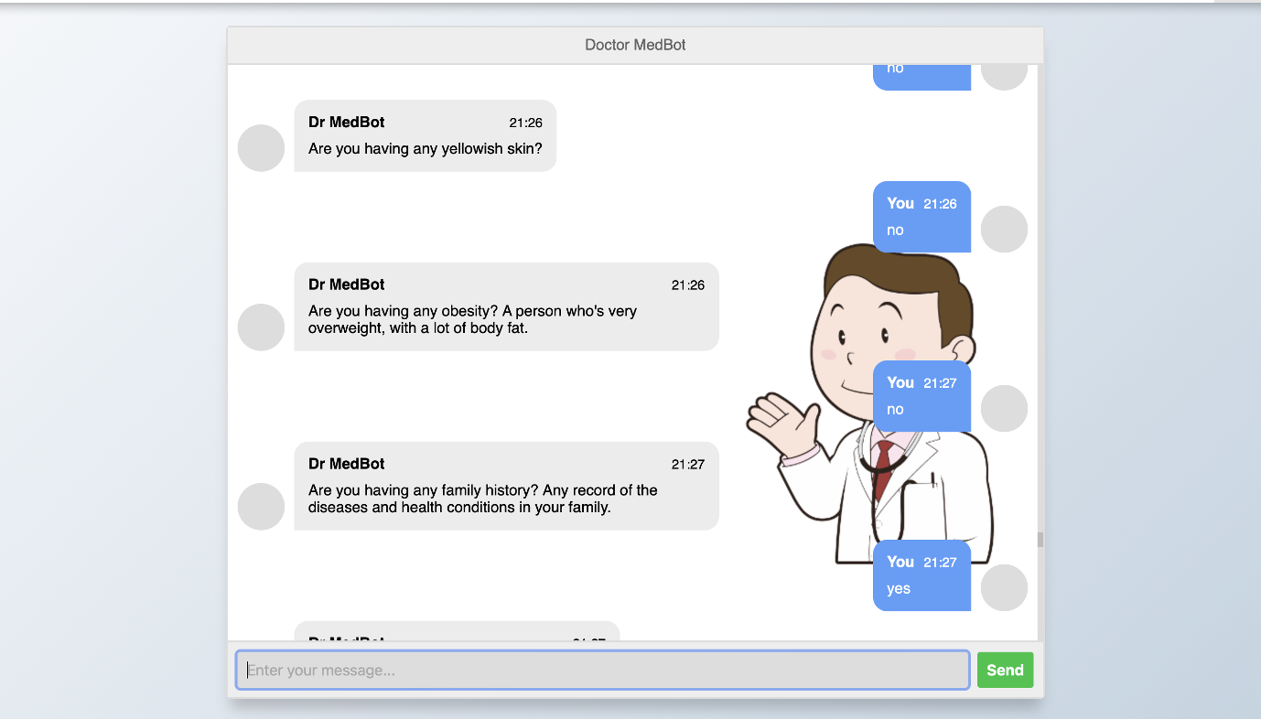
Task: Click your avatar beside the 21:27 'no' reply
Action: [1004, 408]
